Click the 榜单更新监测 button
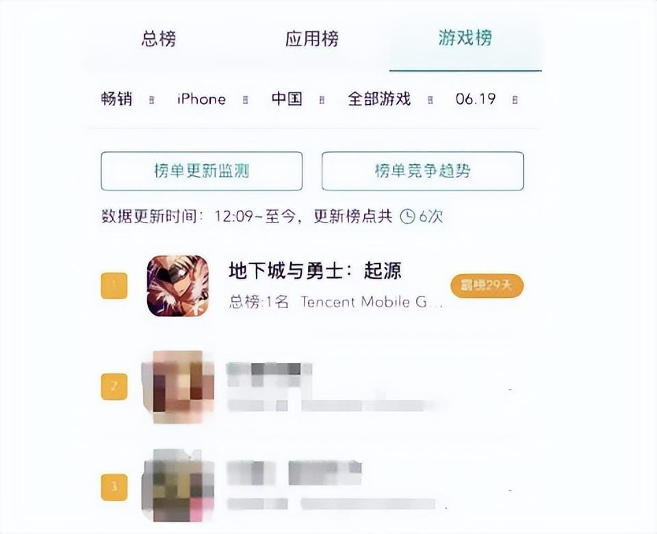Image resolution: width=657 pixels, height=534 pixels. click(x=201, y=171)
